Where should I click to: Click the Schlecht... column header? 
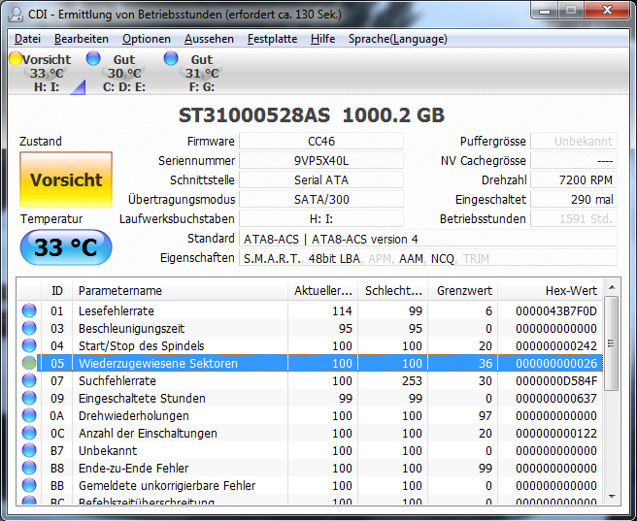pos(392,290)
